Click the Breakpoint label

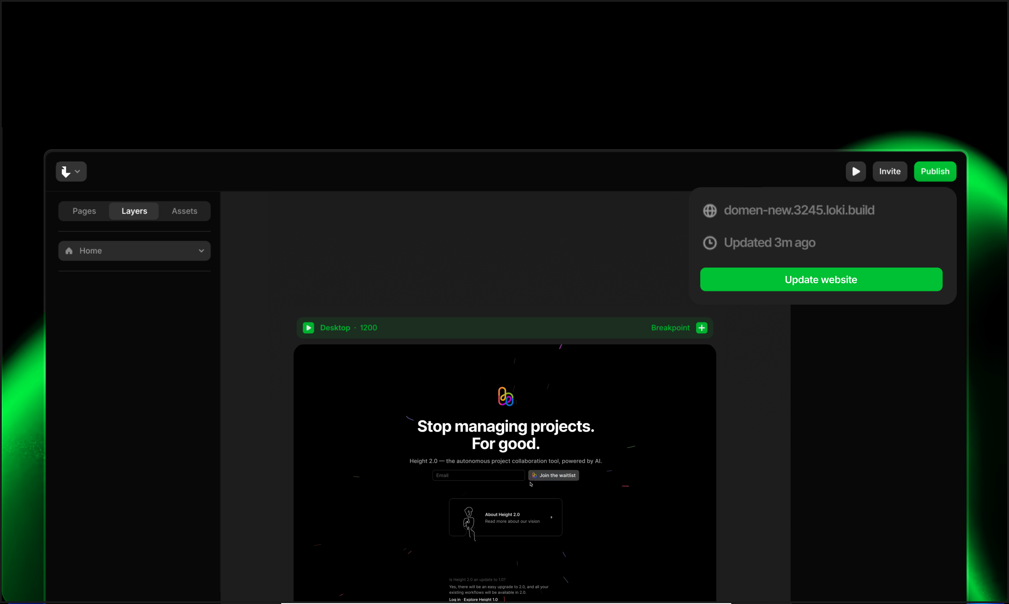tap(670, 328)
